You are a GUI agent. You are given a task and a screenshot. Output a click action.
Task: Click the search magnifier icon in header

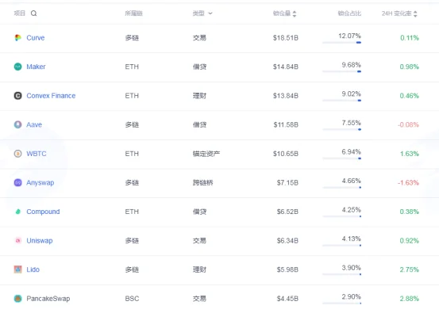33,13
